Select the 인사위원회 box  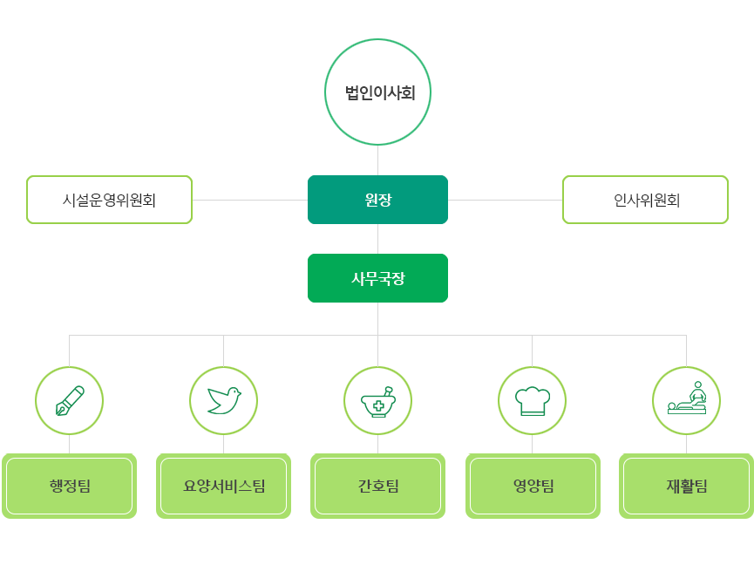646,200
